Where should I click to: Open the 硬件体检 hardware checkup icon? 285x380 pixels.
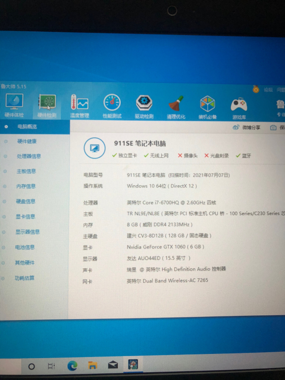click(14, 105)
